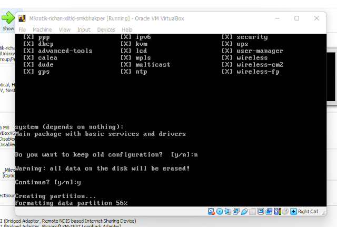Open the Help menu

pos(127,29)
